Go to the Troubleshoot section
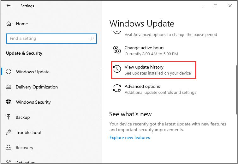 coord(28,132)
